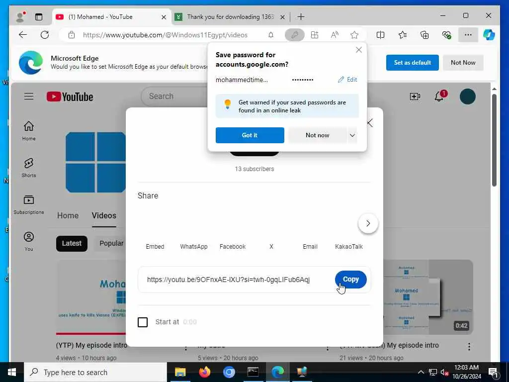This screenshot has height=382, width=509.
Task: Select Popular filter chip
Action: pos(111,243)
